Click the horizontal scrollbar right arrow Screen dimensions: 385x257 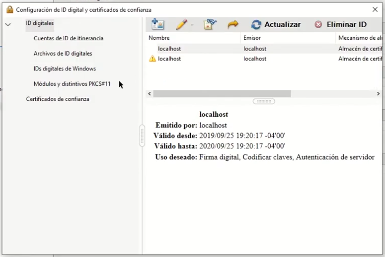tap(378, 94)
